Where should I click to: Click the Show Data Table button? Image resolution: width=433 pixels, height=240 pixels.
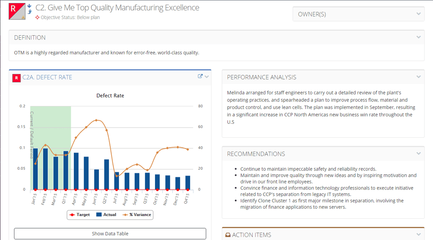coord(110,234)
